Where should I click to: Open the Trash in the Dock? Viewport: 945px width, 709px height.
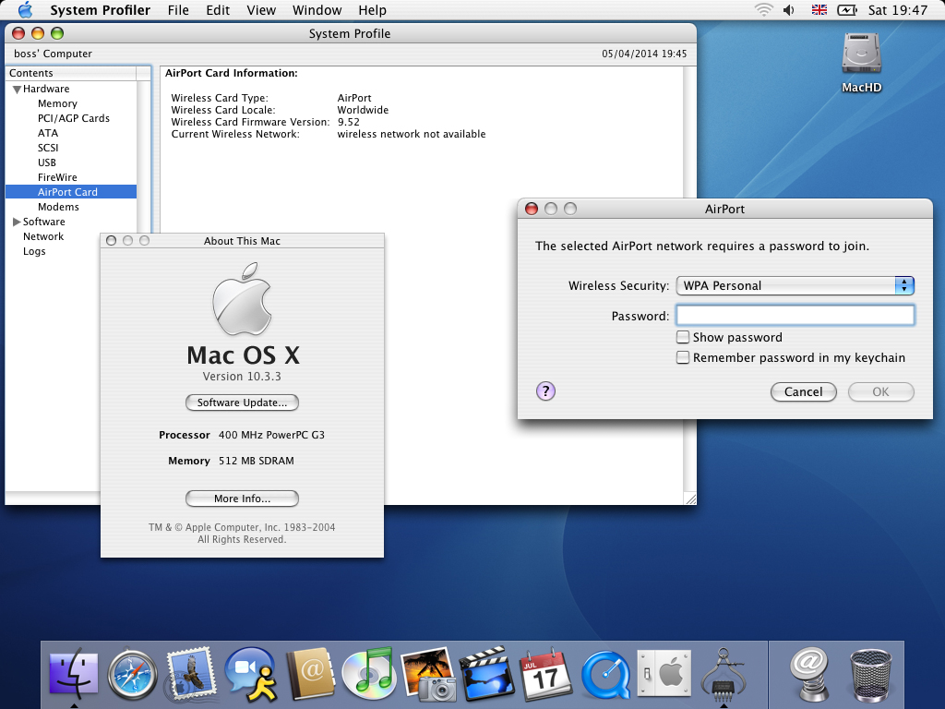coord(870,674)
